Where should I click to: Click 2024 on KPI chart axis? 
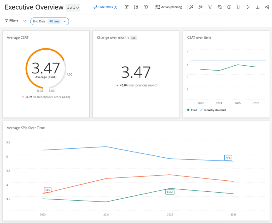pyautogui.click(x=106, y=214)
